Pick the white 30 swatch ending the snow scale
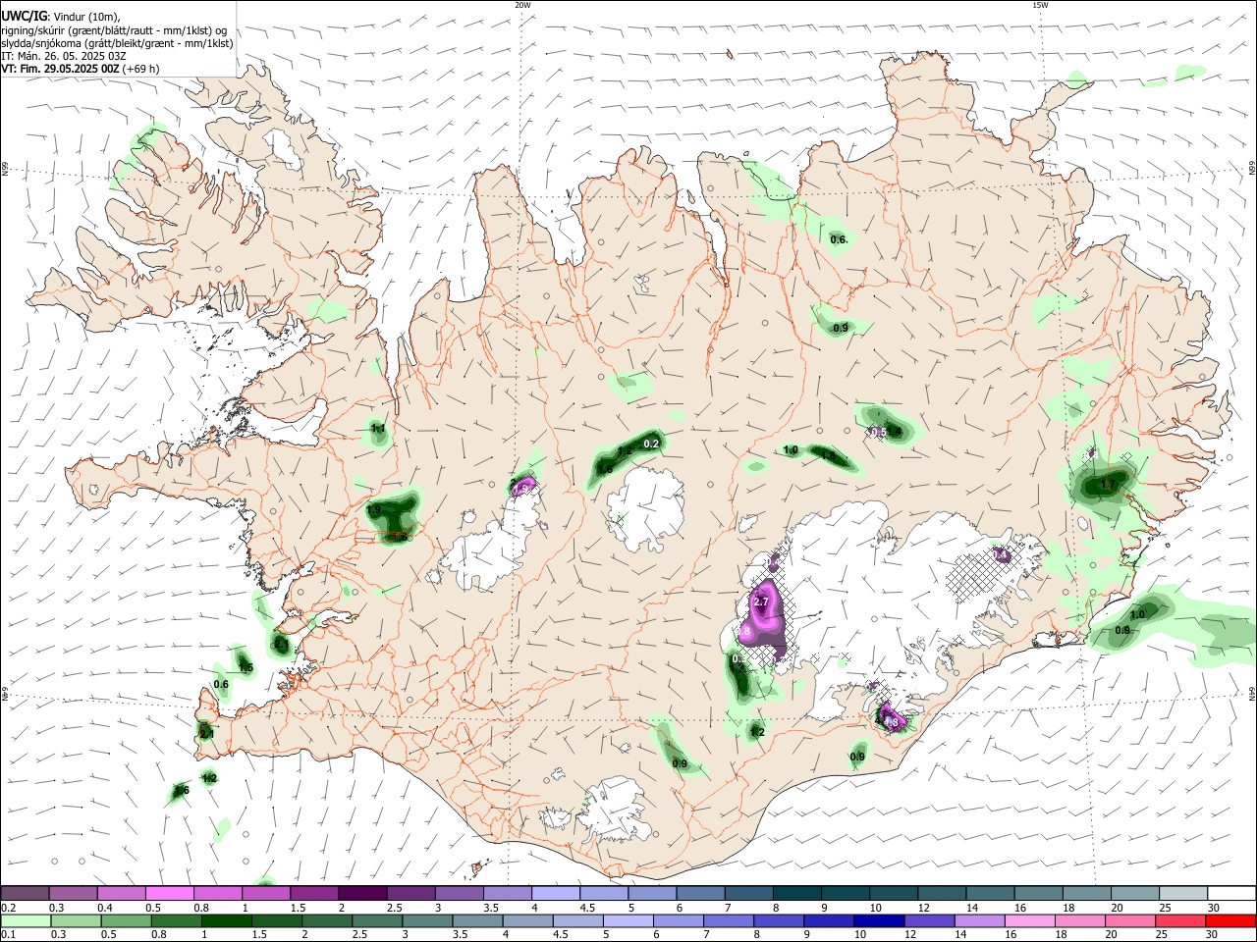Screen dimensions: 1257x942 click(1231, 893)
